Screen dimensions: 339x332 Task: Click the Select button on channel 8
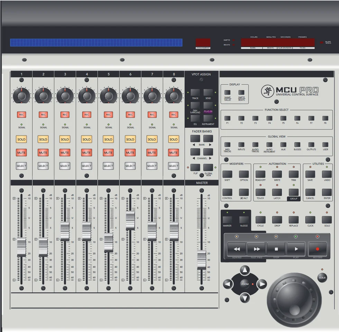pos(173,166)
